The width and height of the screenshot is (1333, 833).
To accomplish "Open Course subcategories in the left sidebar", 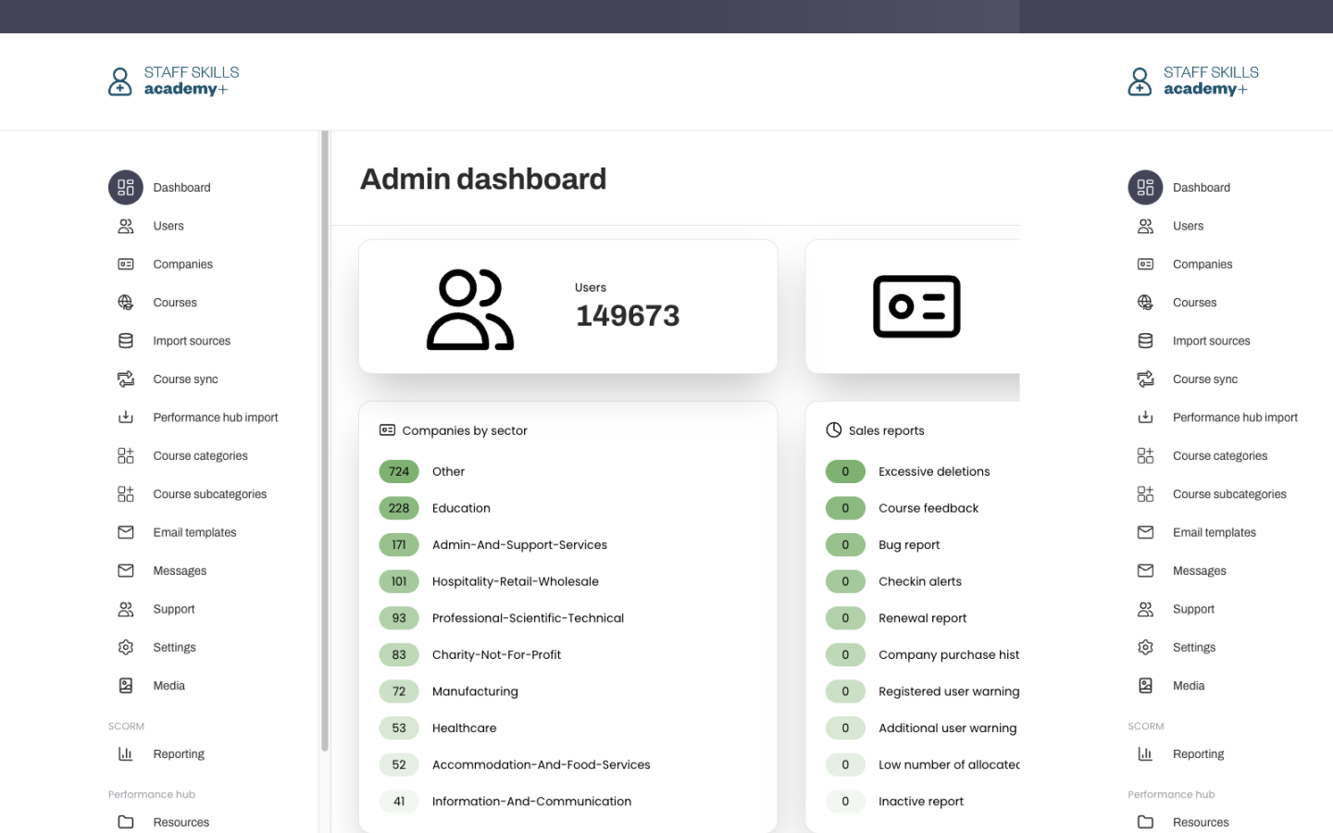I will pyautogui.click(x=210, y=494).
